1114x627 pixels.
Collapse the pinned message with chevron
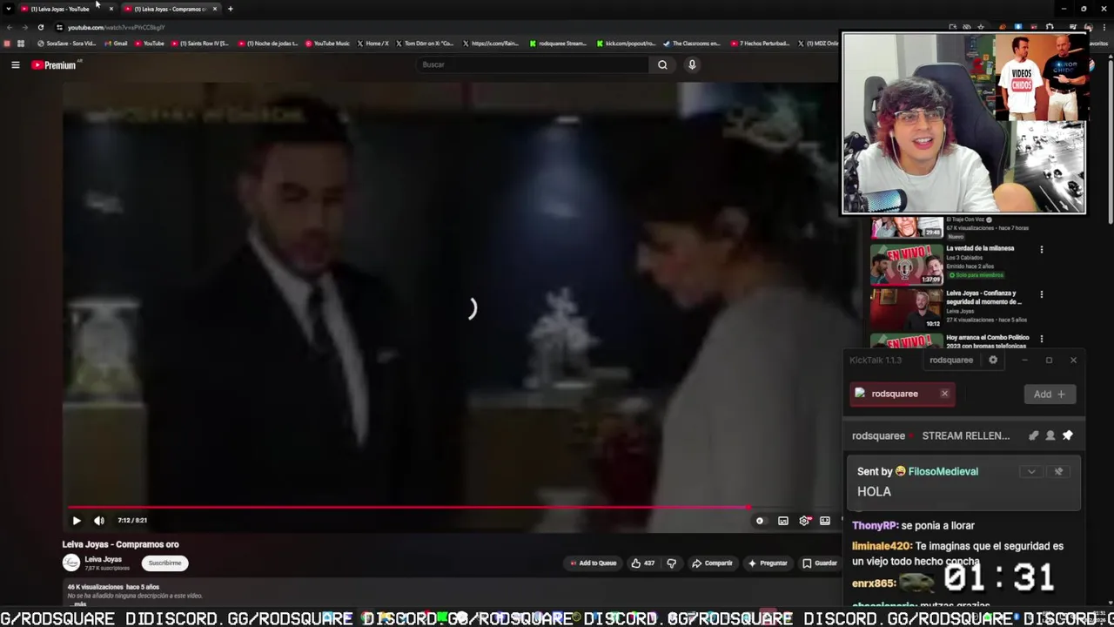(1031, 472)
